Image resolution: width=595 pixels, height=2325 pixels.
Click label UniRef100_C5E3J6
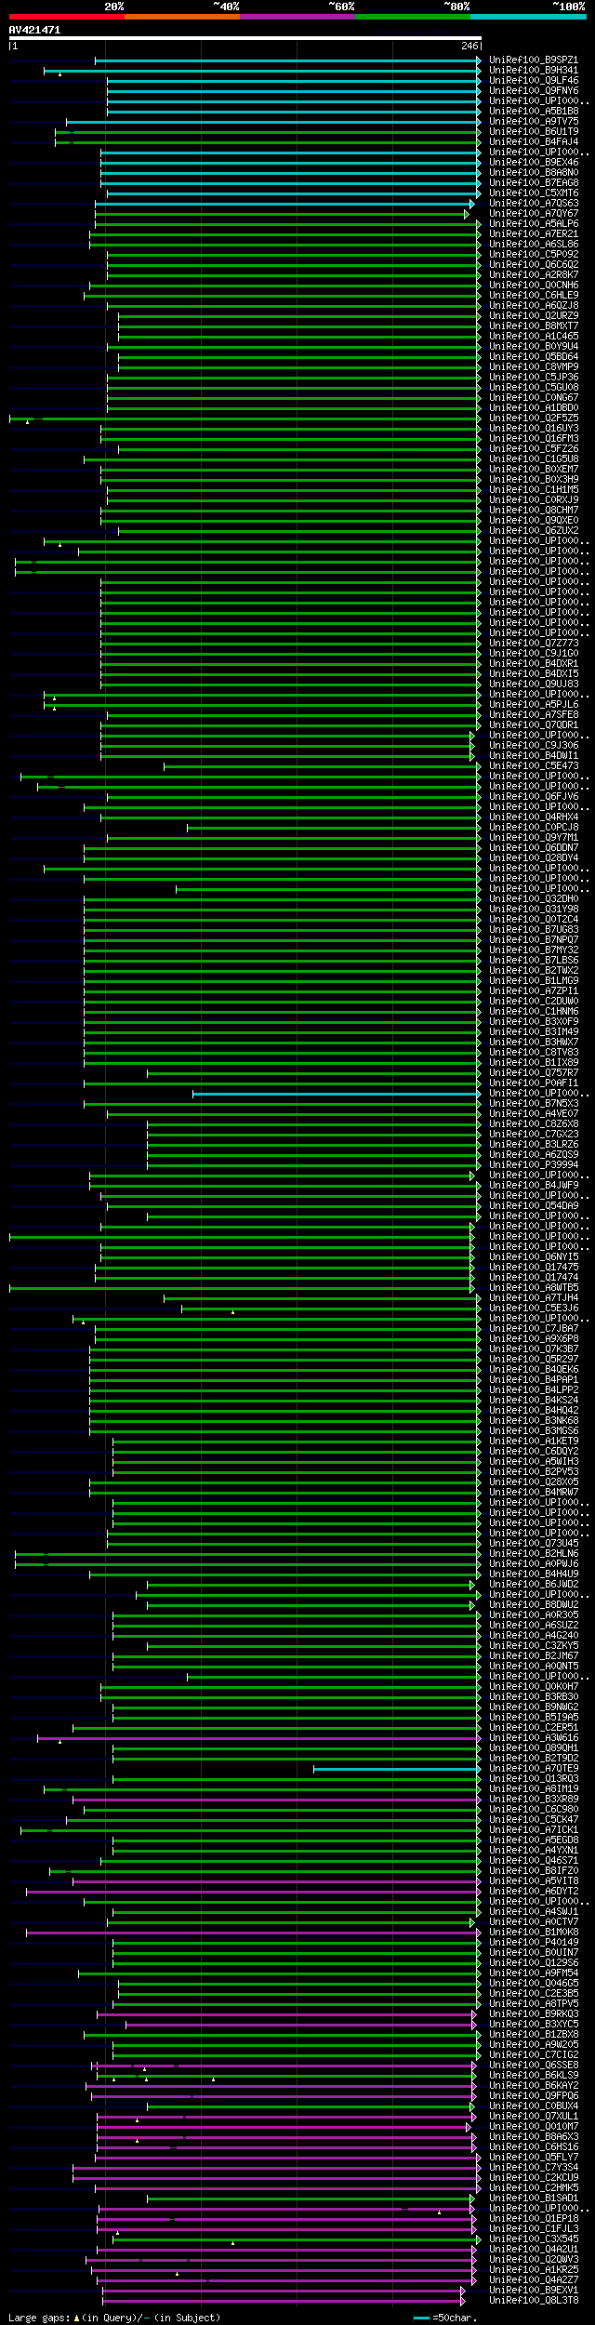[x=534, y=1309]
